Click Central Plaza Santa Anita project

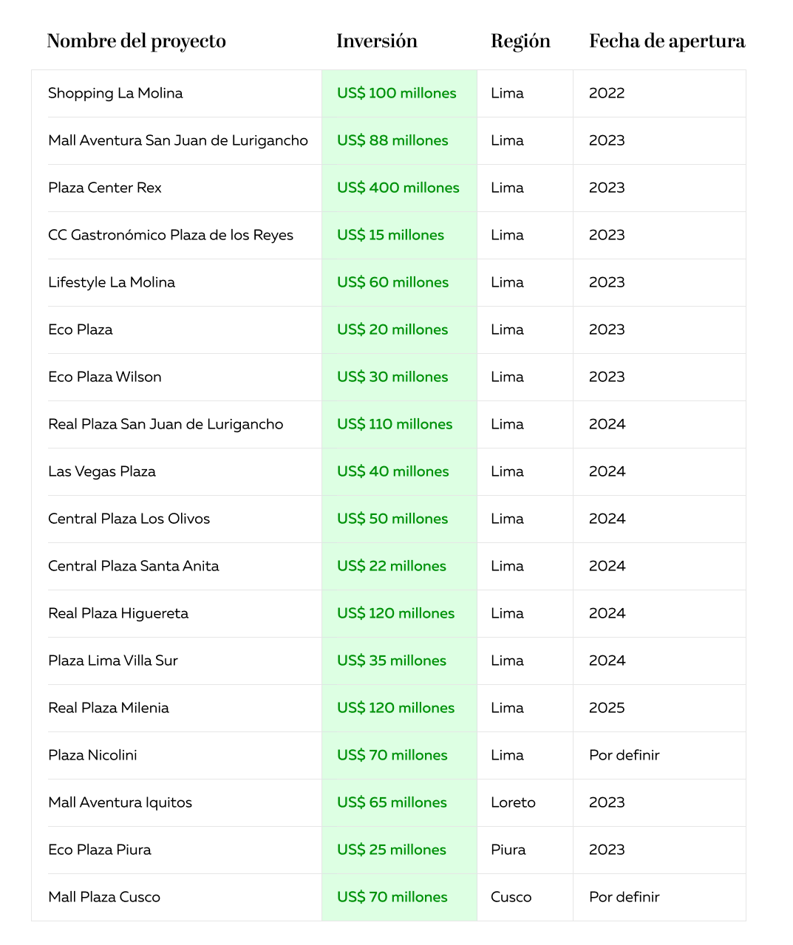point(133,566)
